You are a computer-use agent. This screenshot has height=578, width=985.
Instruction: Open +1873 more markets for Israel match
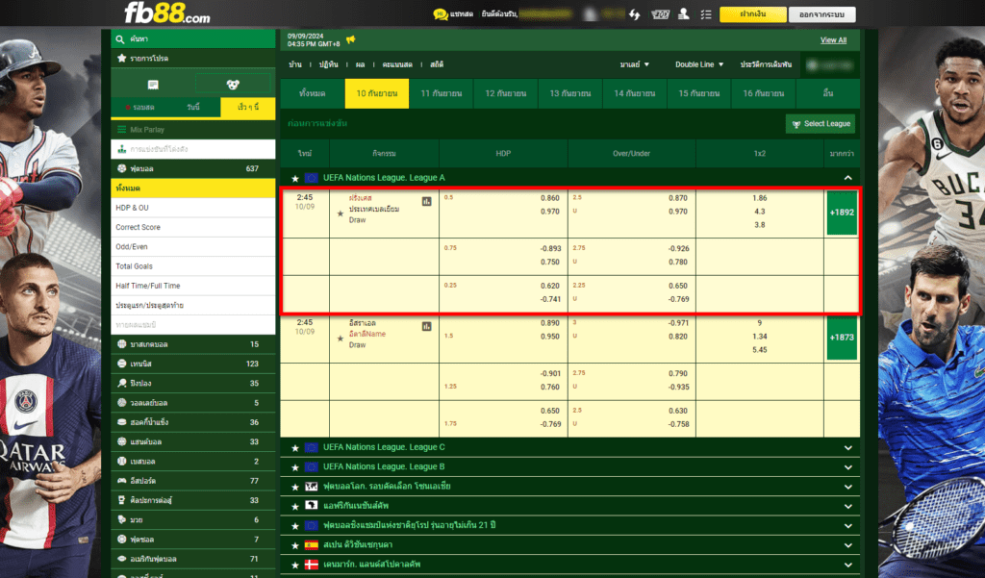(842, 338)
